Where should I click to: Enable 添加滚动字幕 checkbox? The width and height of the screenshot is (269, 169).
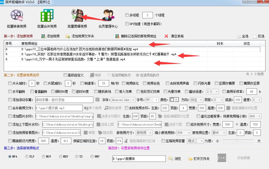[10, 99]
